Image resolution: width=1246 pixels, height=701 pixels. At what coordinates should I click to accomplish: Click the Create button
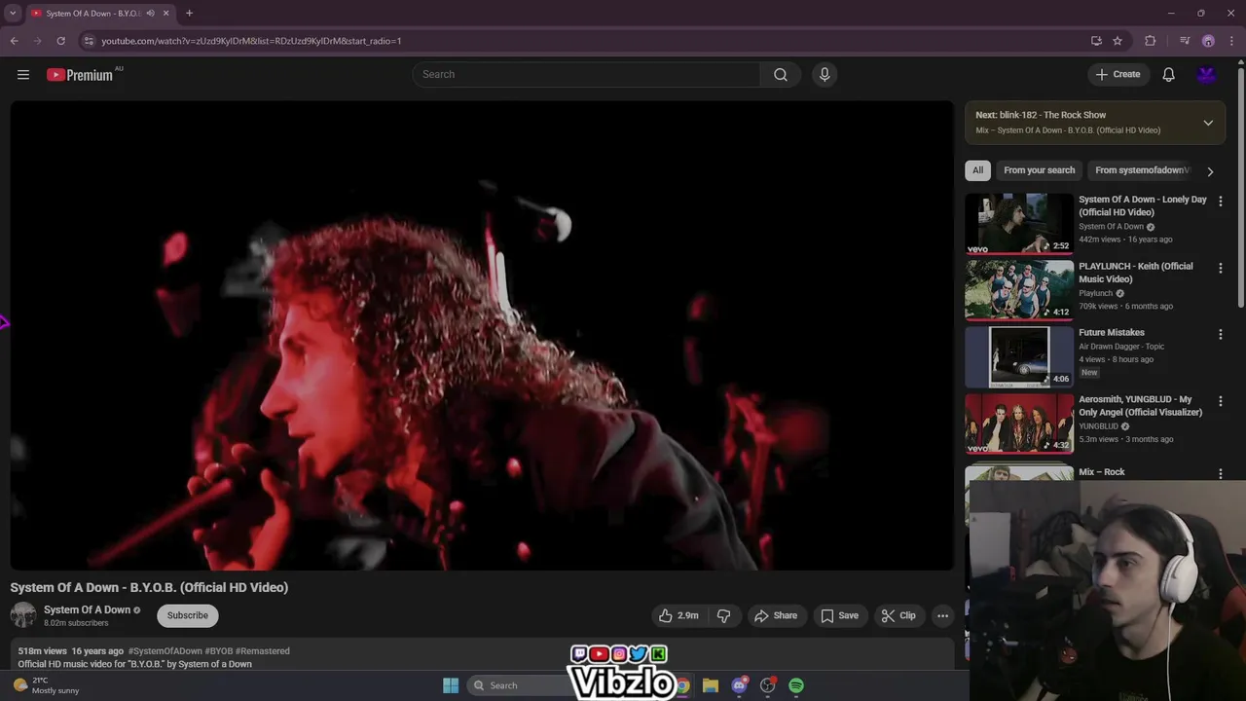(x=1118, y=75)
